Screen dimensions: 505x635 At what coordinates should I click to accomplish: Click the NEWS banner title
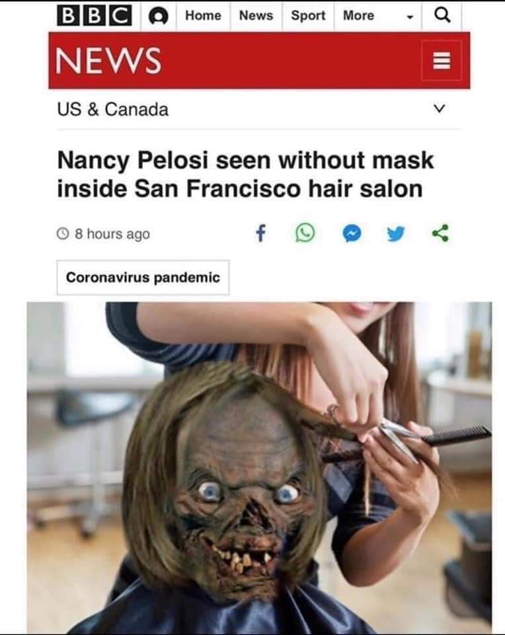pos(108,61)
